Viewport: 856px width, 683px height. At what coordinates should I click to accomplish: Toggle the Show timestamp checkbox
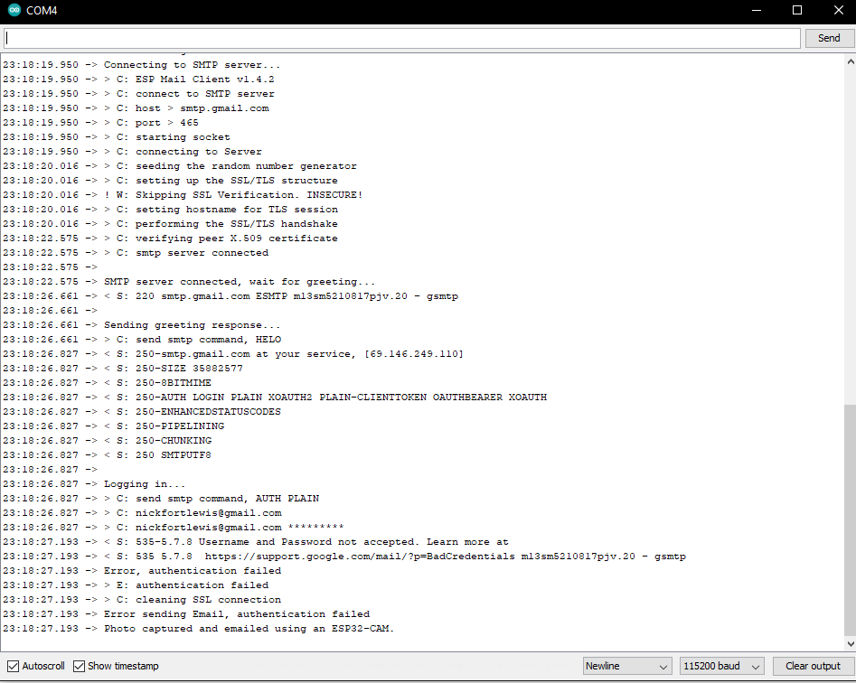[x=80, y=666]
